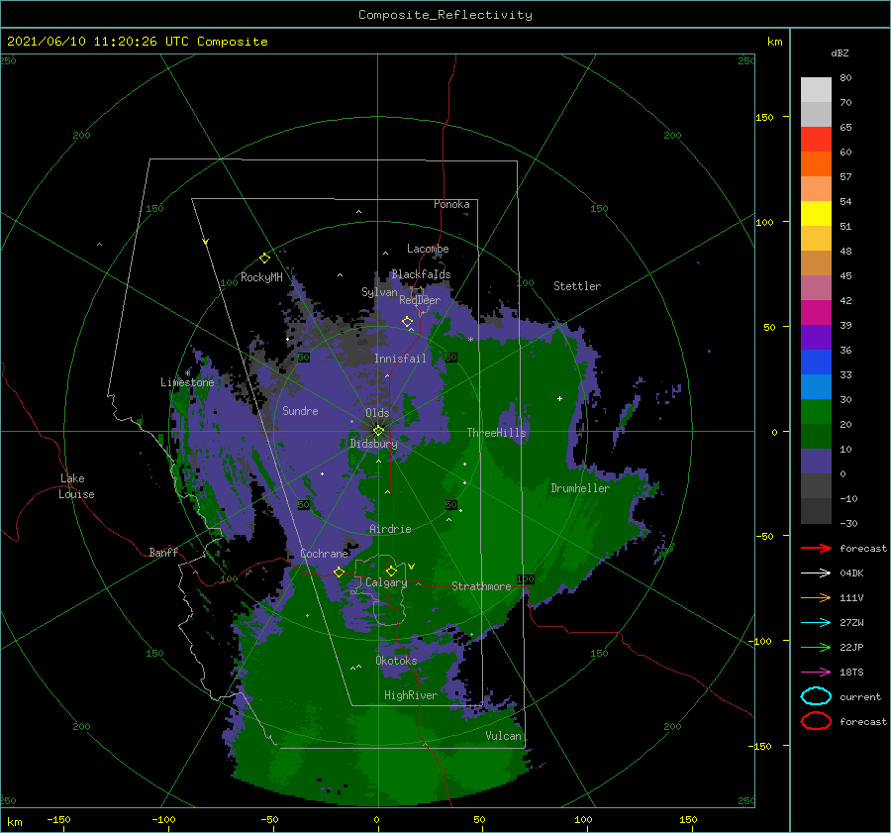Click the red forecast ellipse symbol
The height and width of the screenshot is (833, 891).
816,721
